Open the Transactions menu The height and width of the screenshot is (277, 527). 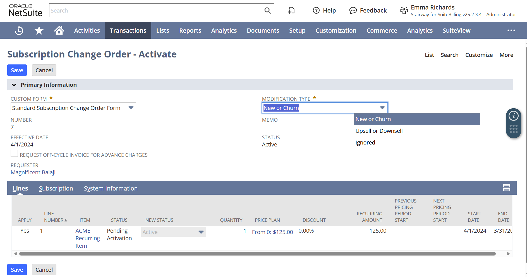(128, 30)
